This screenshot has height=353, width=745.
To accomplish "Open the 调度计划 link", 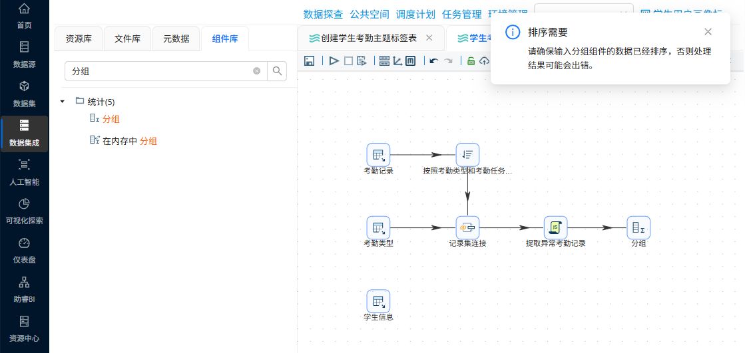I will click(x=415, y=14).
